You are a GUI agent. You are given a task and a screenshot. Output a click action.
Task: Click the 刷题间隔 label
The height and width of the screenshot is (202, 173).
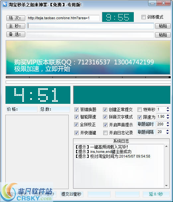(146, 132)
